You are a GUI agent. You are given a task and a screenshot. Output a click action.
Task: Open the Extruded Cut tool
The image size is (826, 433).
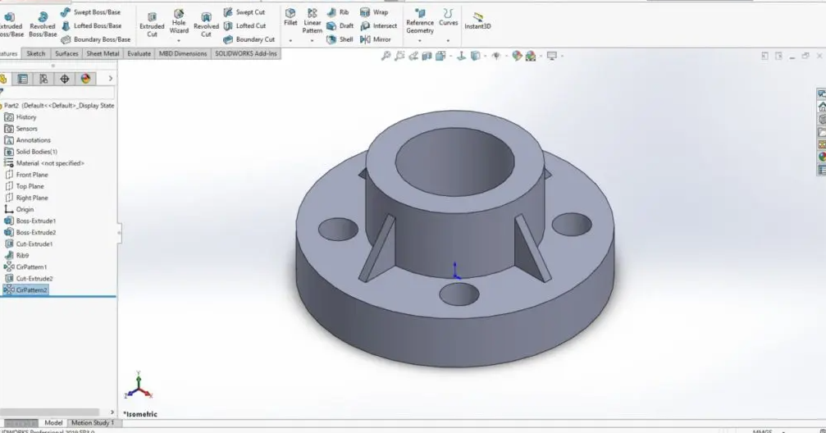tap(152, 25)
